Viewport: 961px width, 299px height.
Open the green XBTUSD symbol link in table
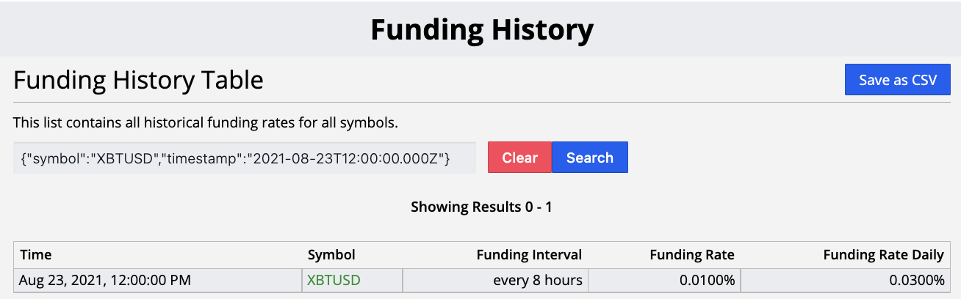(334, 280)
